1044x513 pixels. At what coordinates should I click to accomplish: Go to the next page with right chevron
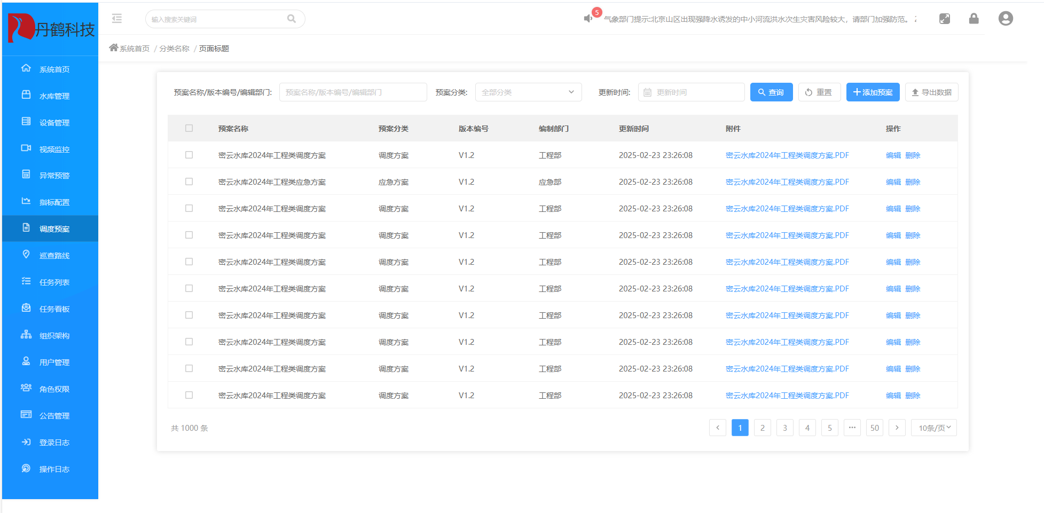pos(897,428)
